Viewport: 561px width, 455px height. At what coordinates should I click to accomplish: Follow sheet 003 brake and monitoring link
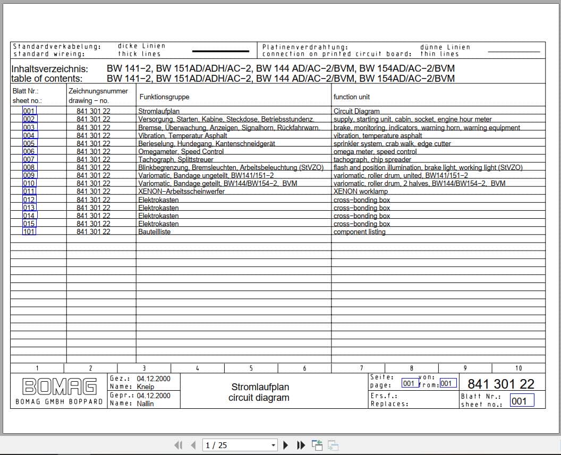click(x=29, y=127)
